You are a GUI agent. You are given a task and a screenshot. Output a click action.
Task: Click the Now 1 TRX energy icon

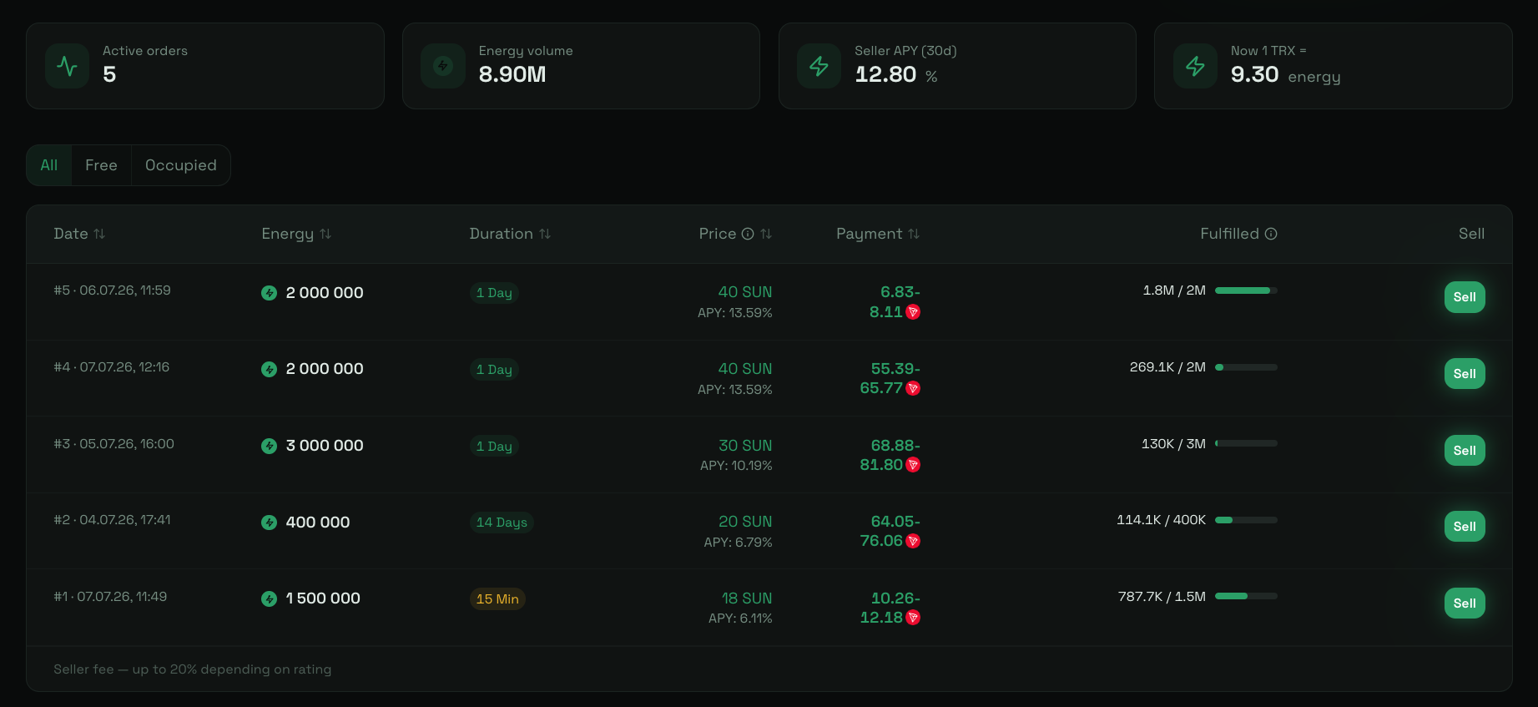pyautogui.click(x=1195, y=66)
